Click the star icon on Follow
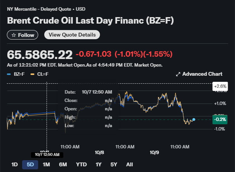The image size is (235, 172). point(14,35)
